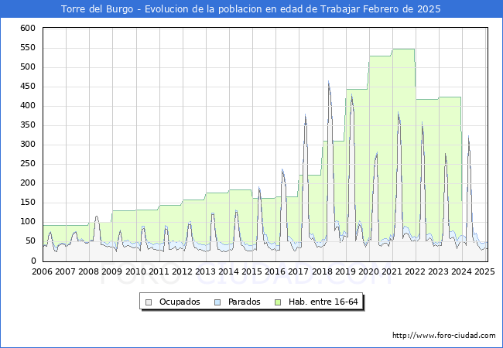Click the 600 y-axis value
Image resolution: width=503 pixels, height=348 pixels.
[28, 29]
